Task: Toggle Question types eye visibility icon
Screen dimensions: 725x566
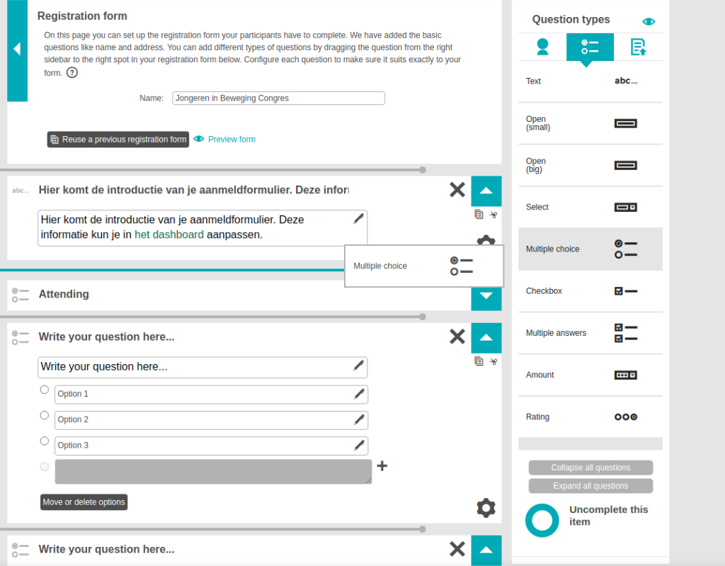Action: pos(649,21)
